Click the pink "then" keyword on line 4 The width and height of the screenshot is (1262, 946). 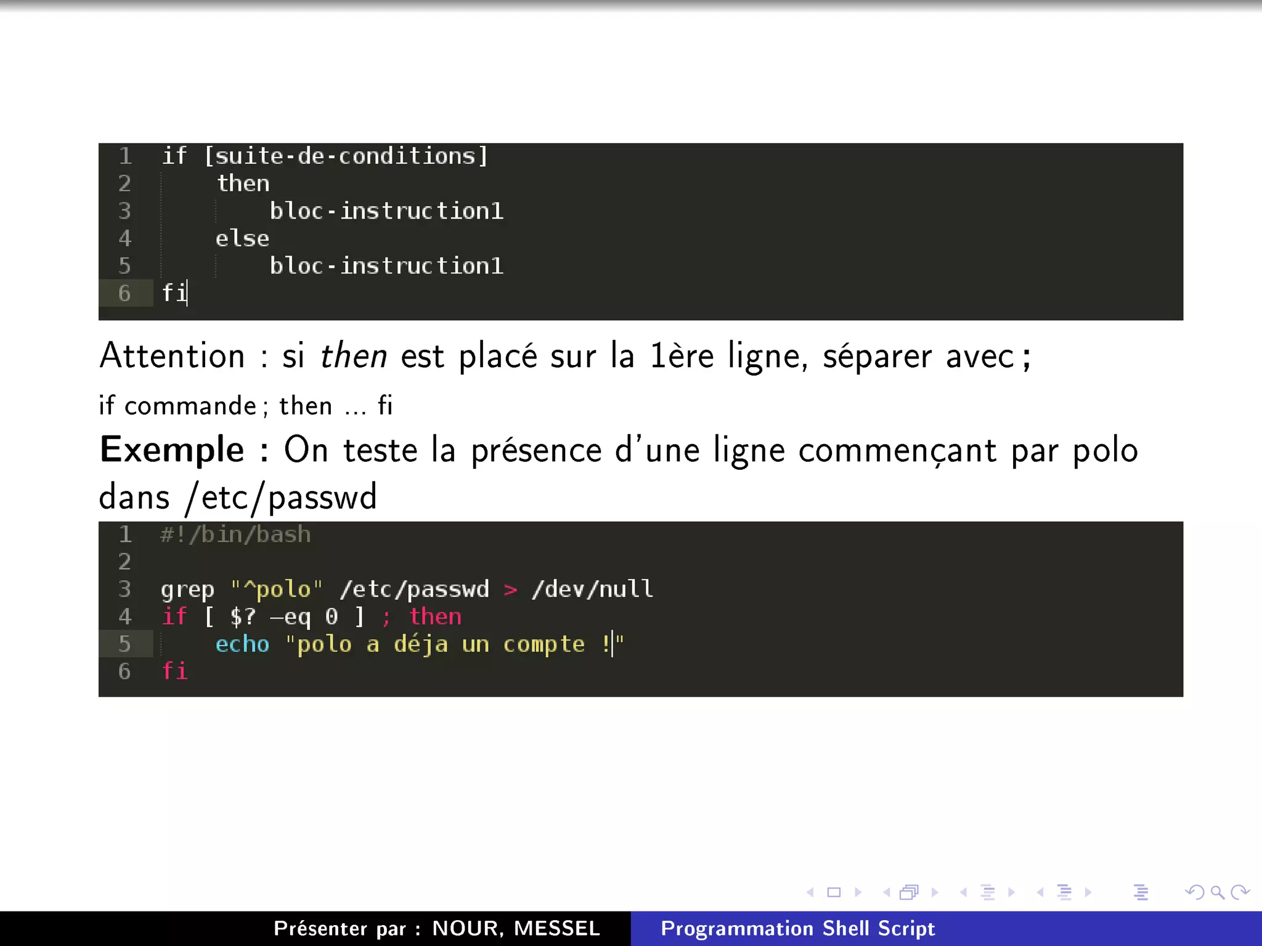(436, 616)
